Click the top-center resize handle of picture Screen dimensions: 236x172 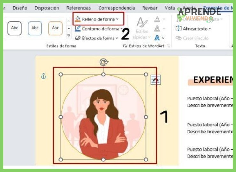point(103,75)
